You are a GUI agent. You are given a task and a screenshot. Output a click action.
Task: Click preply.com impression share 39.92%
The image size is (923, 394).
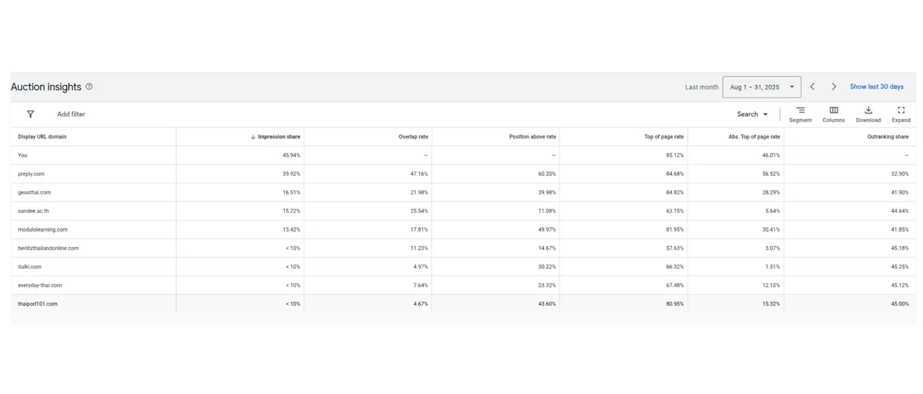pyautogui.click(x=291, y=174)
